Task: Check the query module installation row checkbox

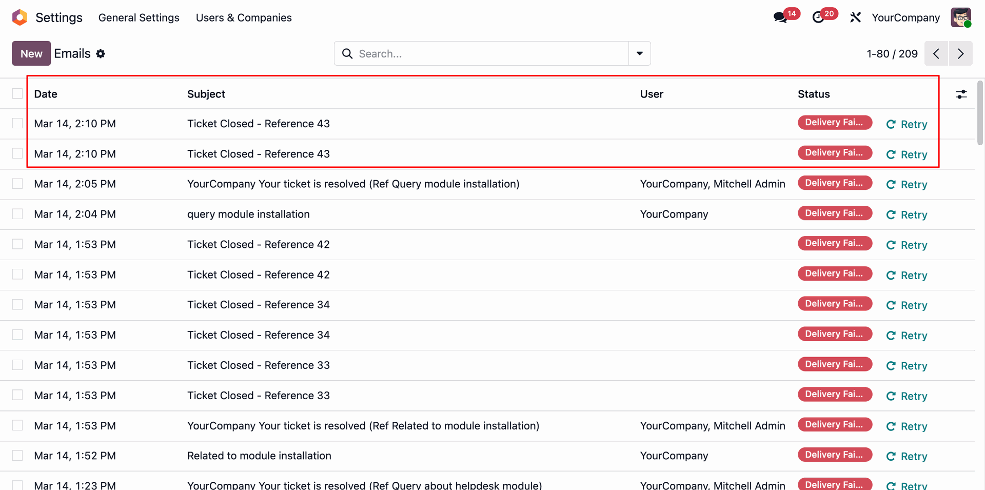Action: click(x=17, y=214)
